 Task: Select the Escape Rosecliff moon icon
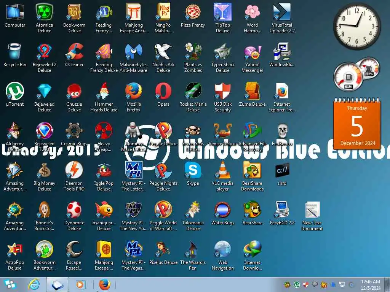[74, 249]
